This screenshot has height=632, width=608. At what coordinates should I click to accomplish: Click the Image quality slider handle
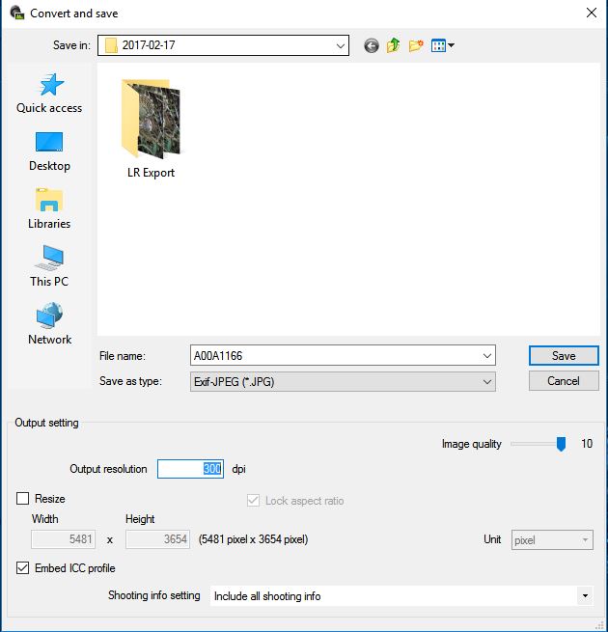pyautogui.click(x=561, y=444)
